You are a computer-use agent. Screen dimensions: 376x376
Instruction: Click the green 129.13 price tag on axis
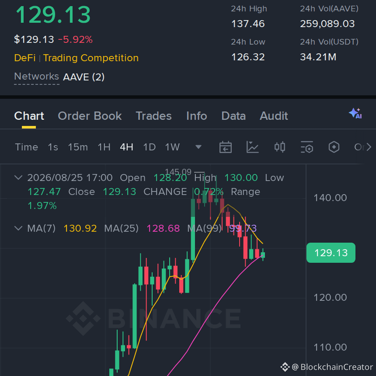[x=331, y=253]
